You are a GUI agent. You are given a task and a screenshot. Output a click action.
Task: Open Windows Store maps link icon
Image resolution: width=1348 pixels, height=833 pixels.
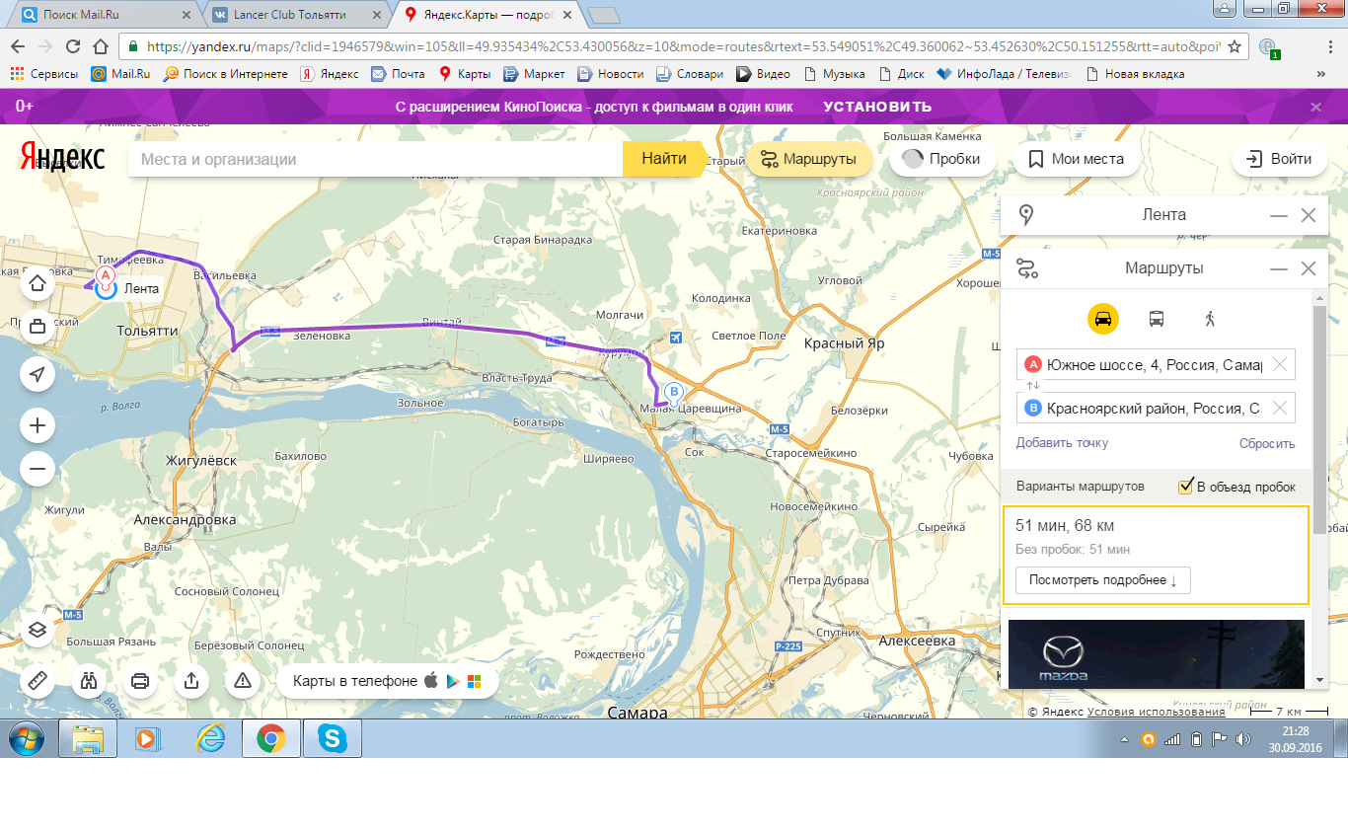474,681
